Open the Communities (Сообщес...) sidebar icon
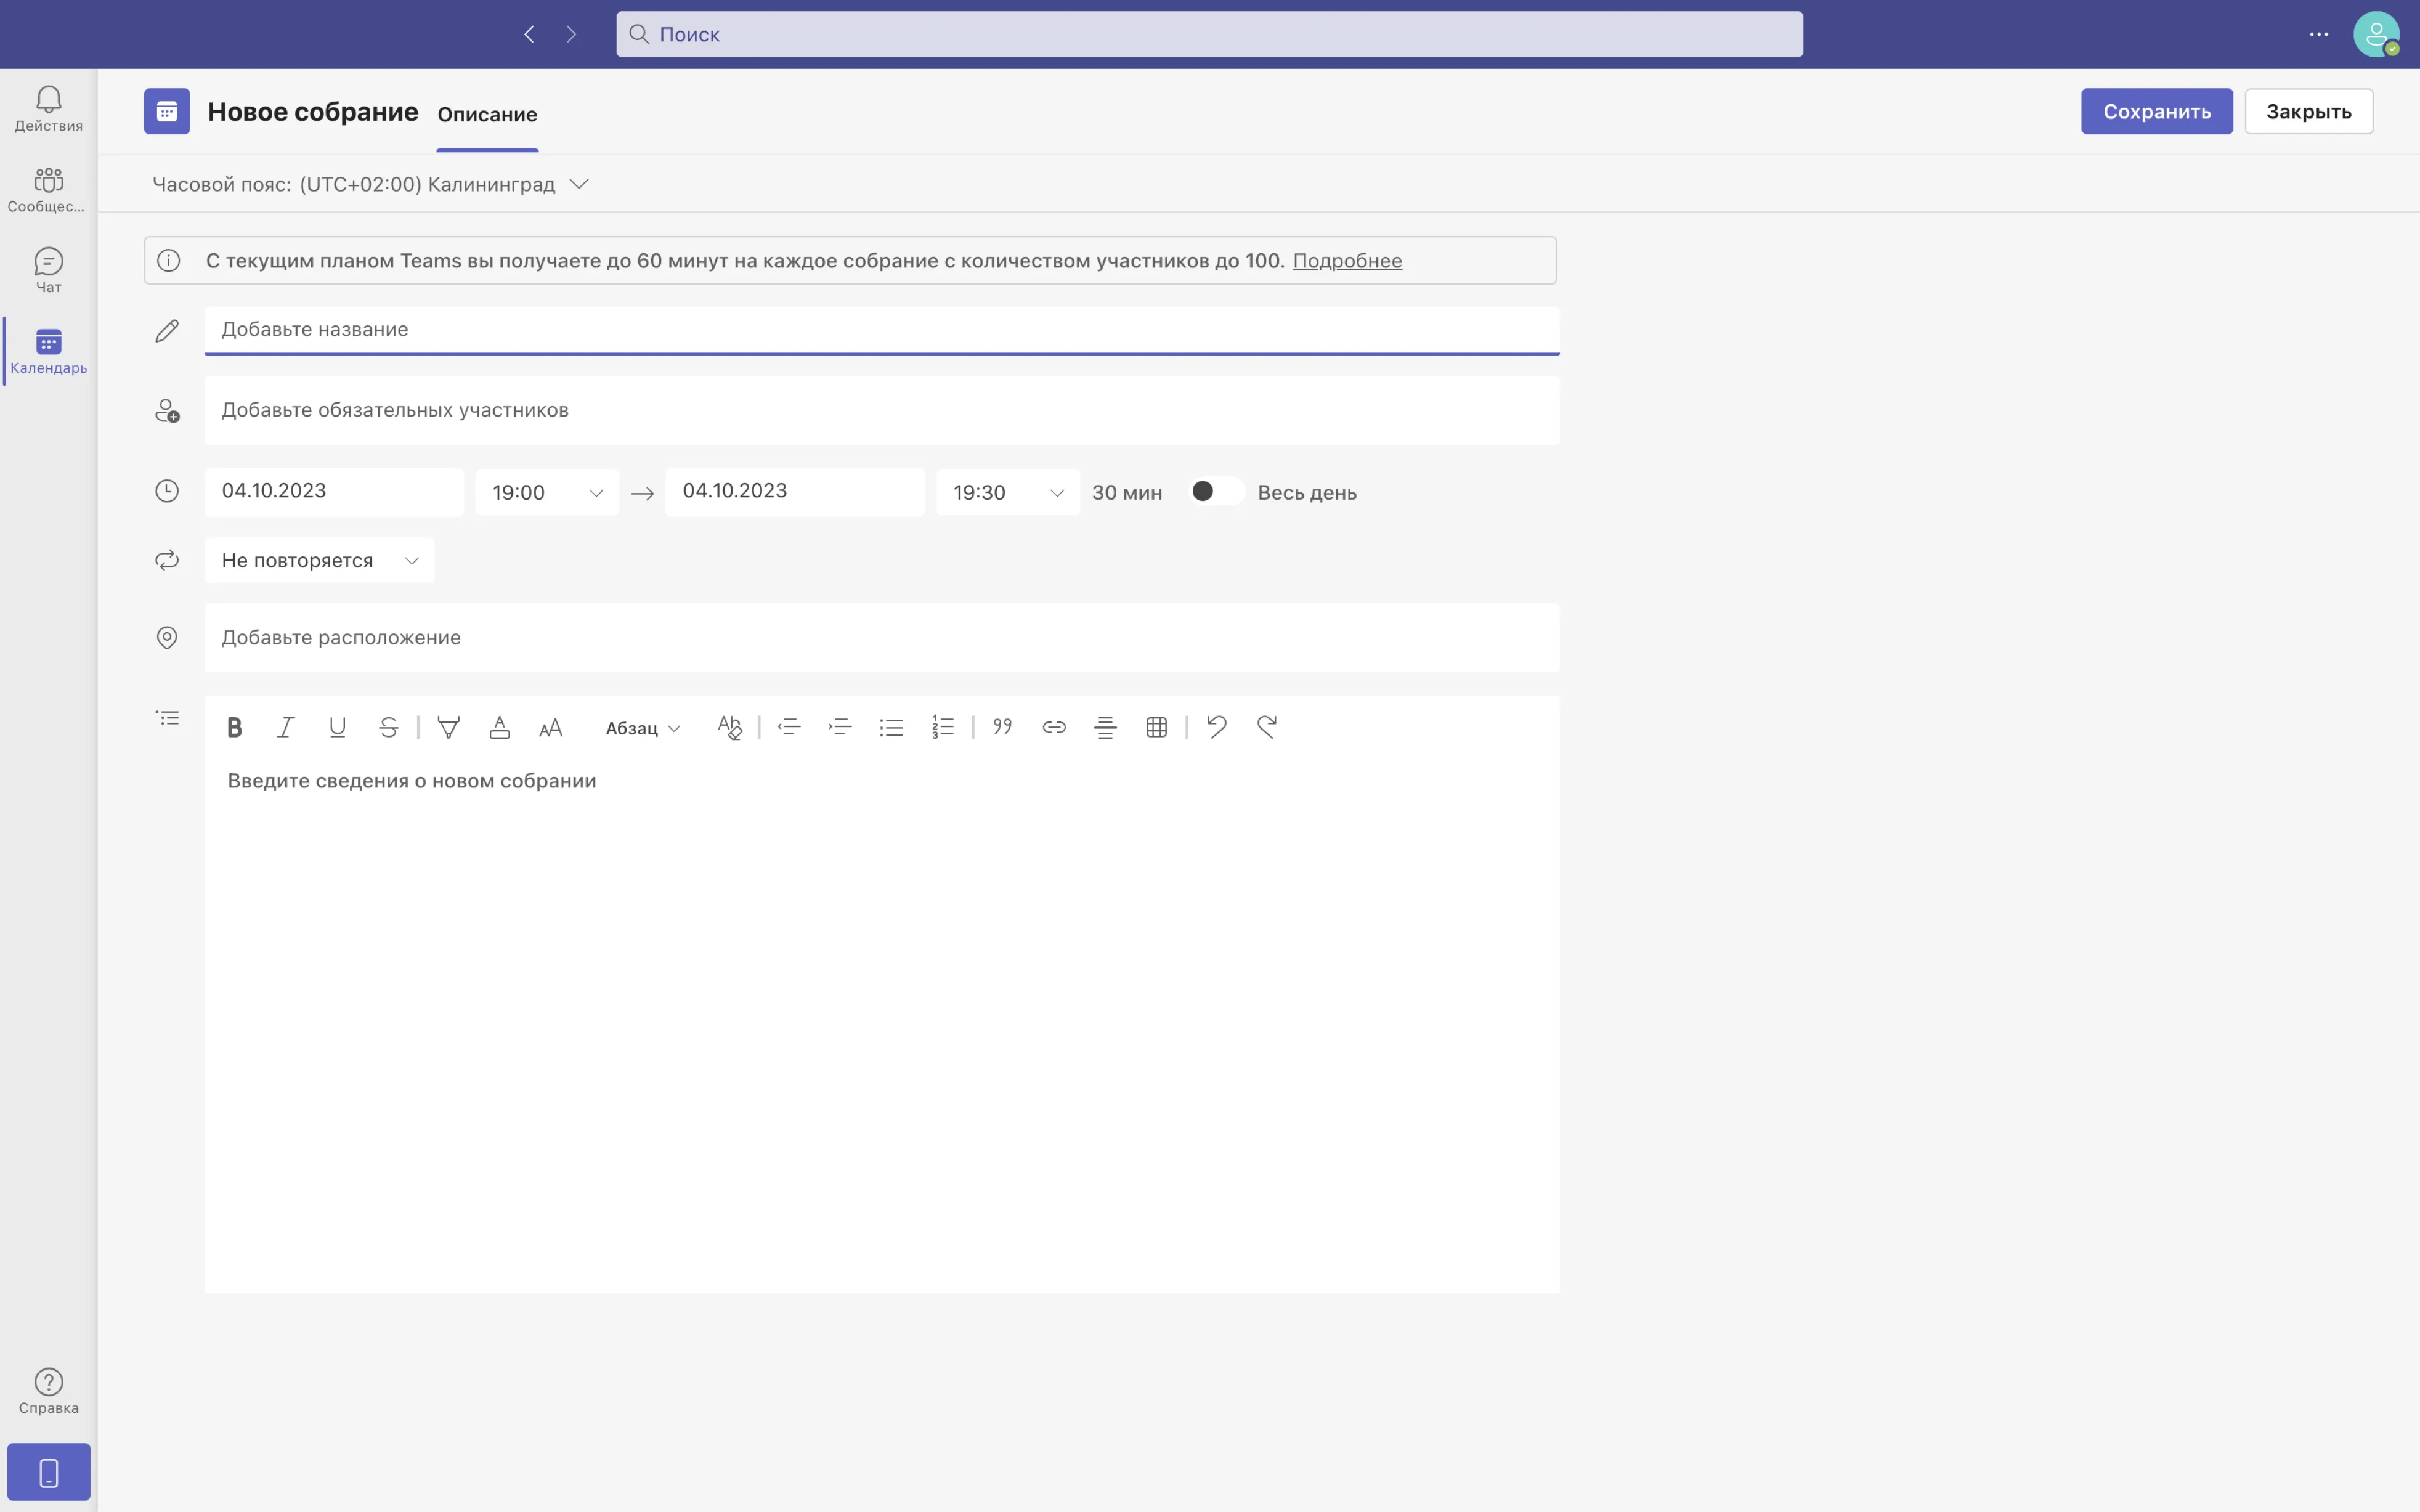Viewport: 2420px width, 1512px height. point(48,189)
